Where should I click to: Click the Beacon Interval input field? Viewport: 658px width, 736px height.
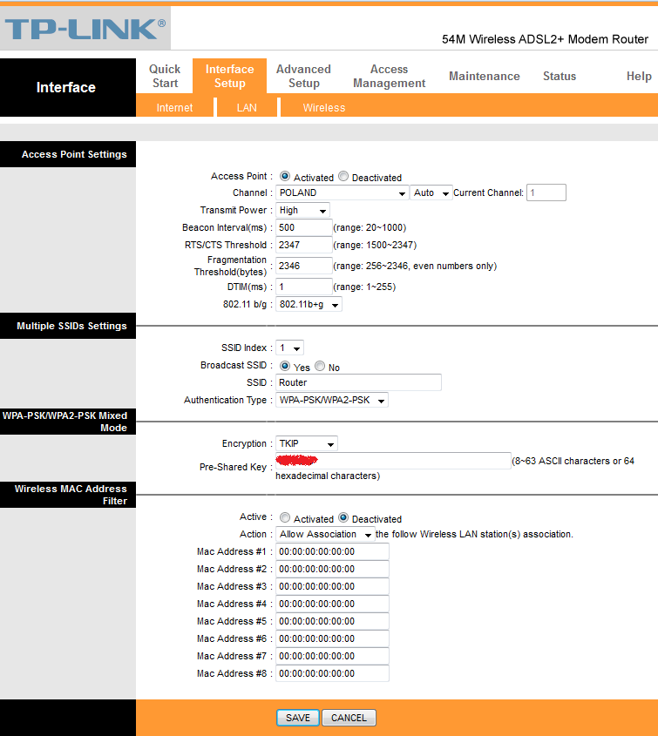(304, 227)
